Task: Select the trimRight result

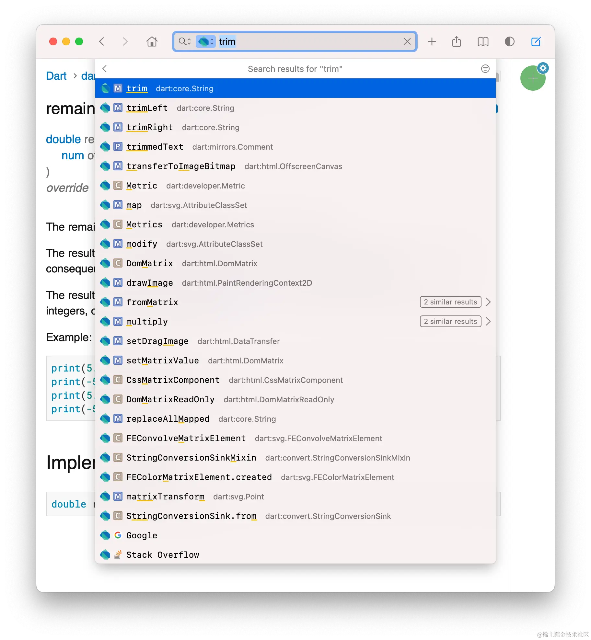Action: point(295,127)
